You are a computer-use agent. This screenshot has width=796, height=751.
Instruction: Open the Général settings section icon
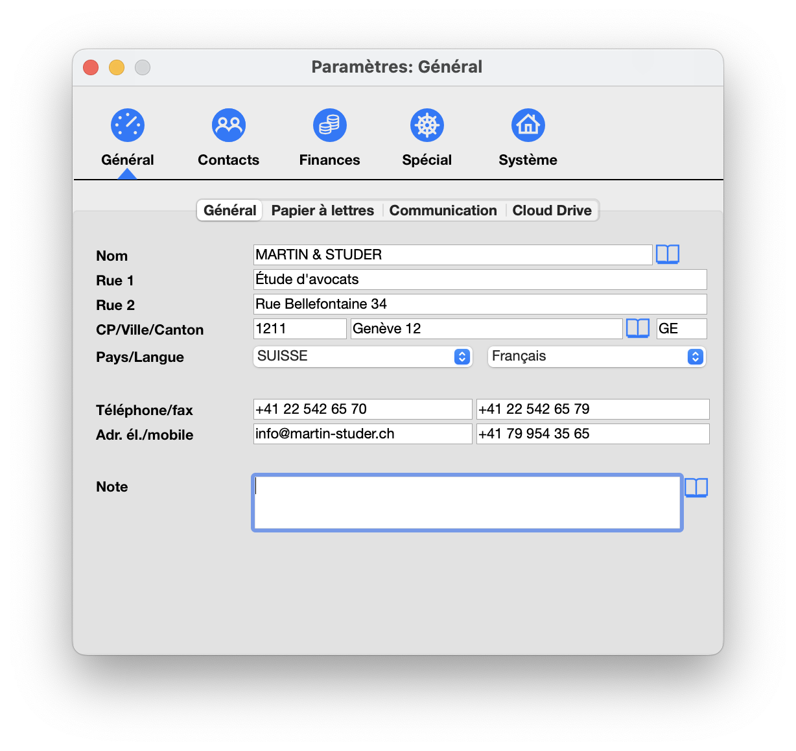click(x=128, y=125)
